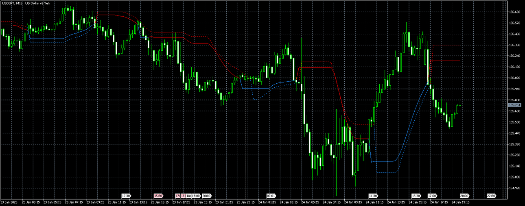Click the 24 Jan 07:15 time label
Image resolution: width=525 pixels, height=206 pixels.
tap(332, 202)
